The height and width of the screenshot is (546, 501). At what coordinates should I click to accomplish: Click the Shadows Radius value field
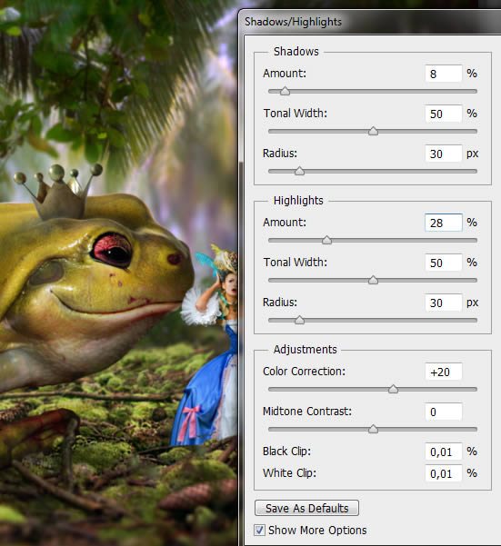[444, 154]
